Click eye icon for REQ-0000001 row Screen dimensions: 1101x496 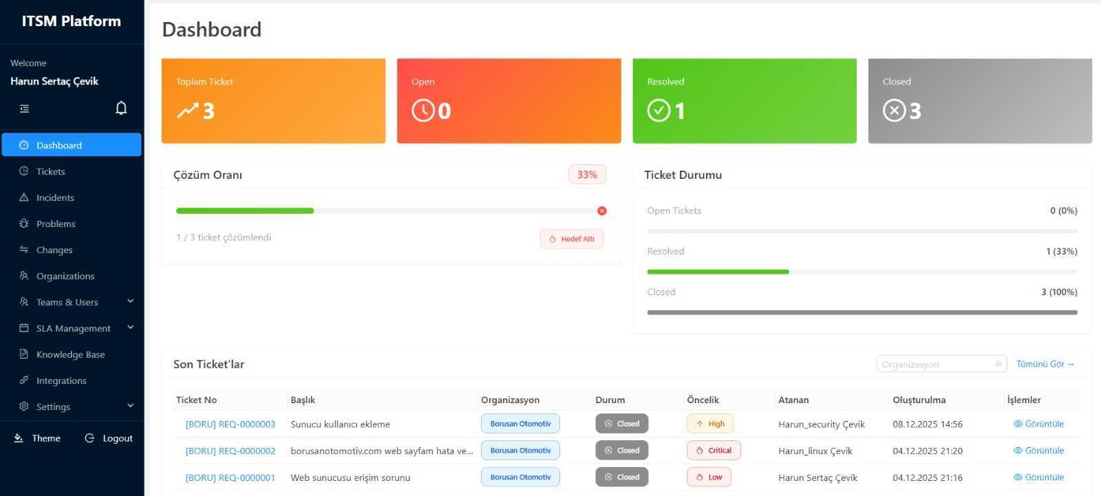click(x=1018, y=477)
